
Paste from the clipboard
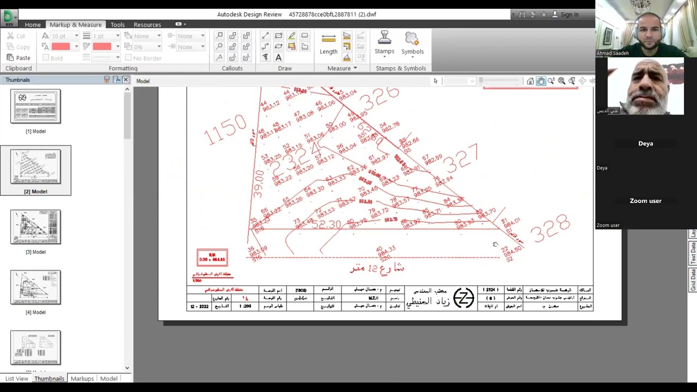click(x=18, y=58)
